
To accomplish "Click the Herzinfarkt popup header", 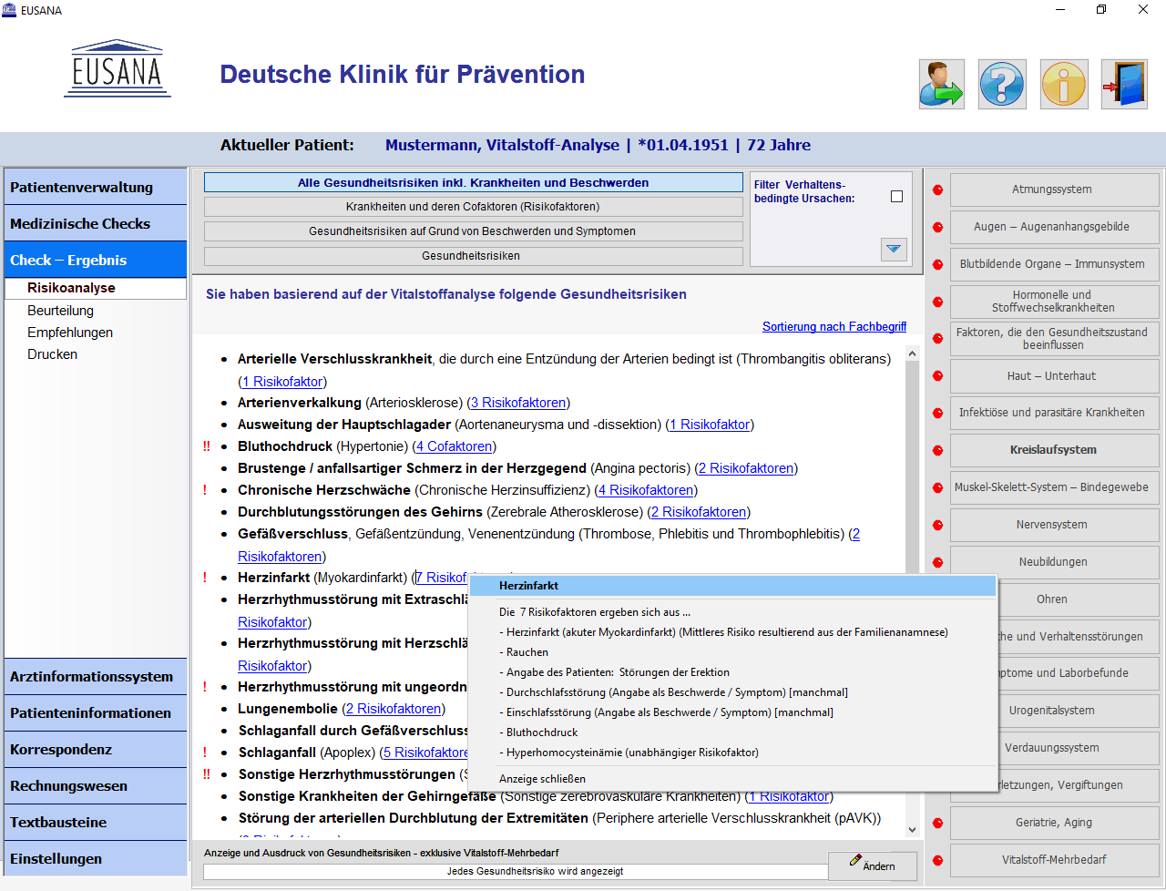I will coord(732,586).
